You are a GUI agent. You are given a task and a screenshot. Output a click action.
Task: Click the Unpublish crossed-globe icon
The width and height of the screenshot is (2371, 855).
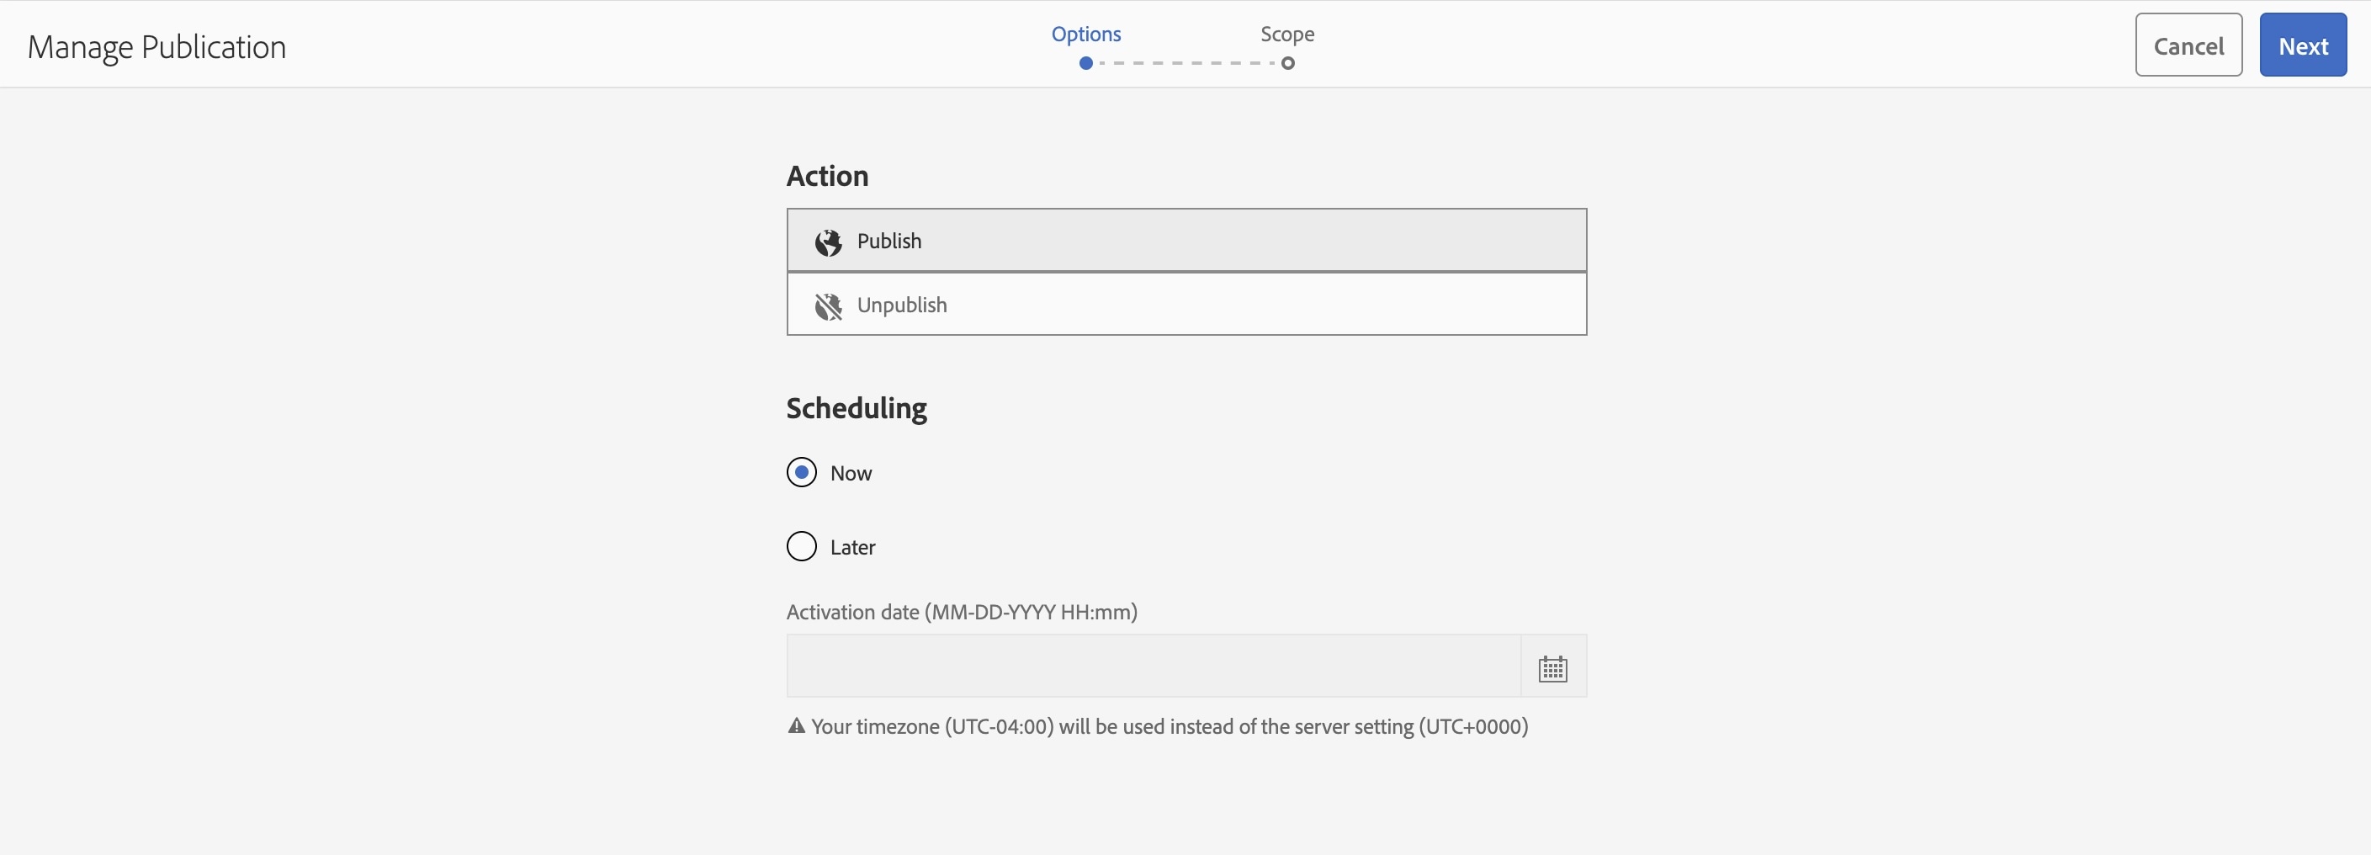[827, 306]
